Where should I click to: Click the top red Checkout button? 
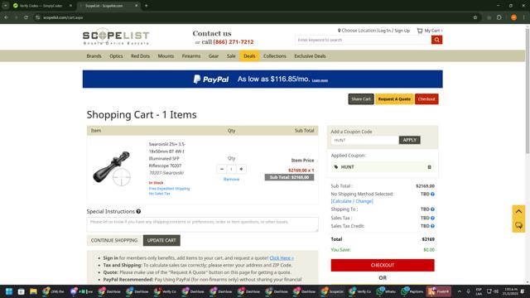point(426,99)
